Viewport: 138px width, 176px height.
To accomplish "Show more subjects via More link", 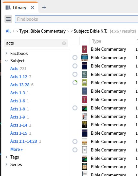I will tap(16, 149).
